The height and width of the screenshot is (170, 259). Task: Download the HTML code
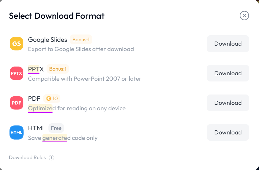(x=228, y=133)
